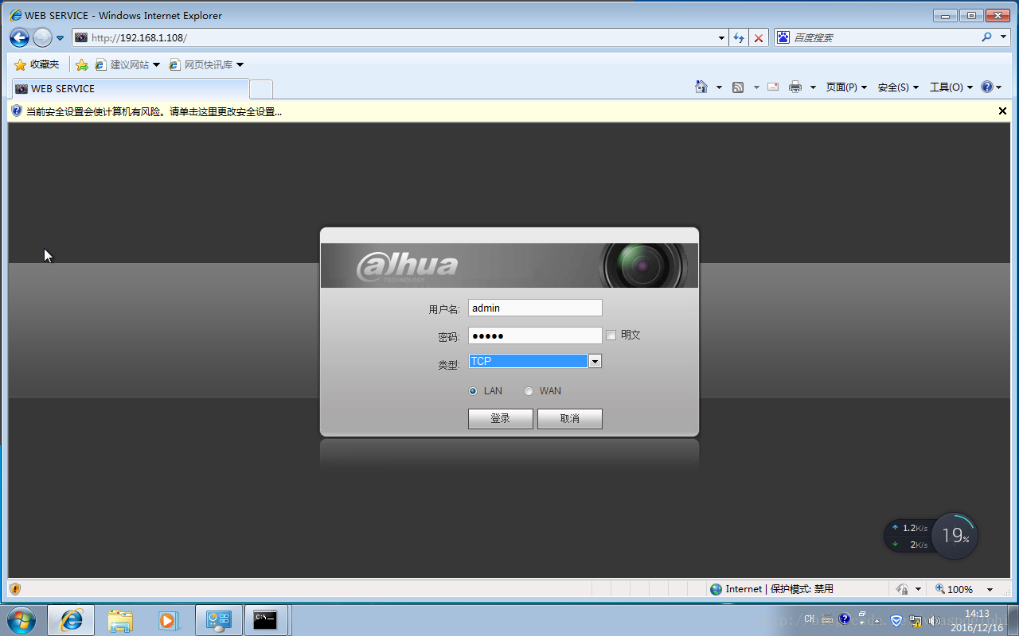This screenshot has height=636, width=1019.
Task: Click the blue shield security tray icon
Action: point(897,621)
